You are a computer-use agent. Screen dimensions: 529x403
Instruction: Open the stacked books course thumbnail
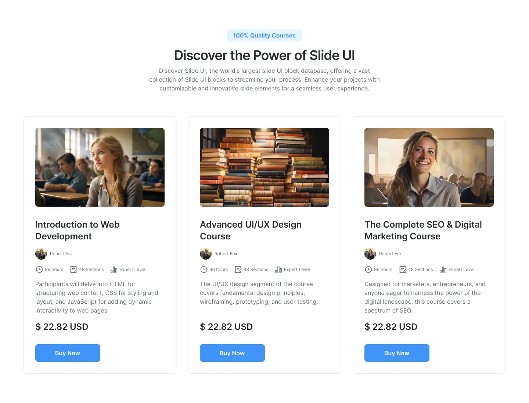point(264,167)
